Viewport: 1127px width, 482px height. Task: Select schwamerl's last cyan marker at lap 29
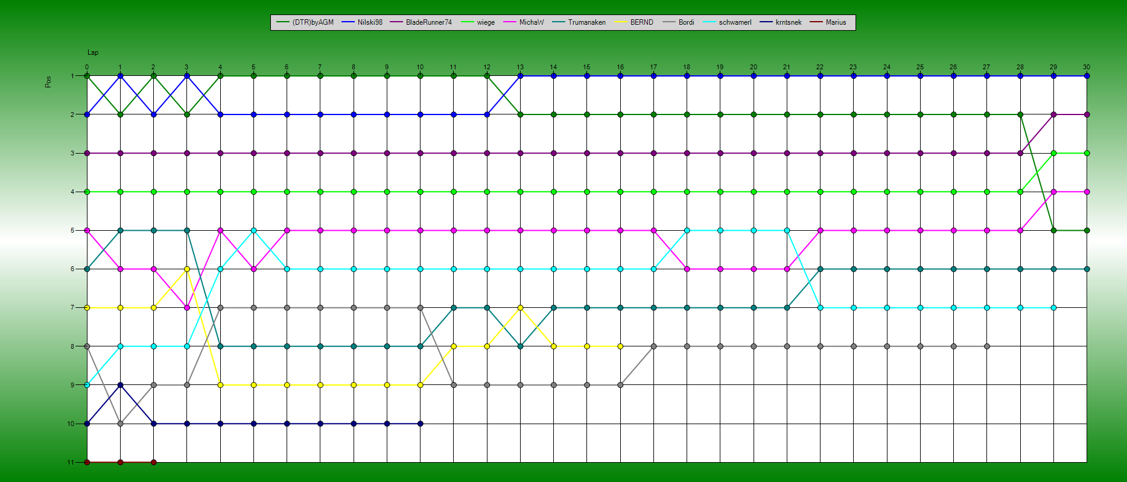[1053, 308]
